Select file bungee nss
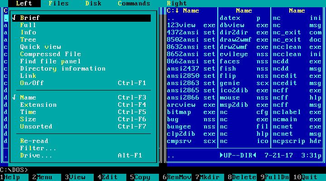This screenshot has width=326, height=181. click(x=192, y=127)
